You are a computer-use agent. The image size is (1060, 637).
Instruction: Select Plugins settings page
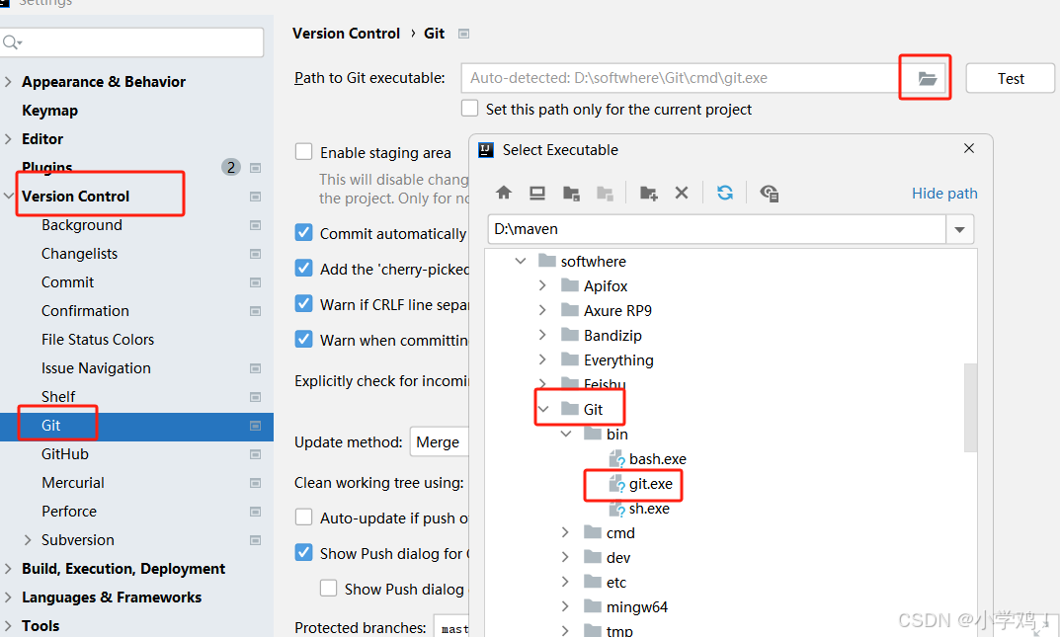(x=46, y=167)
